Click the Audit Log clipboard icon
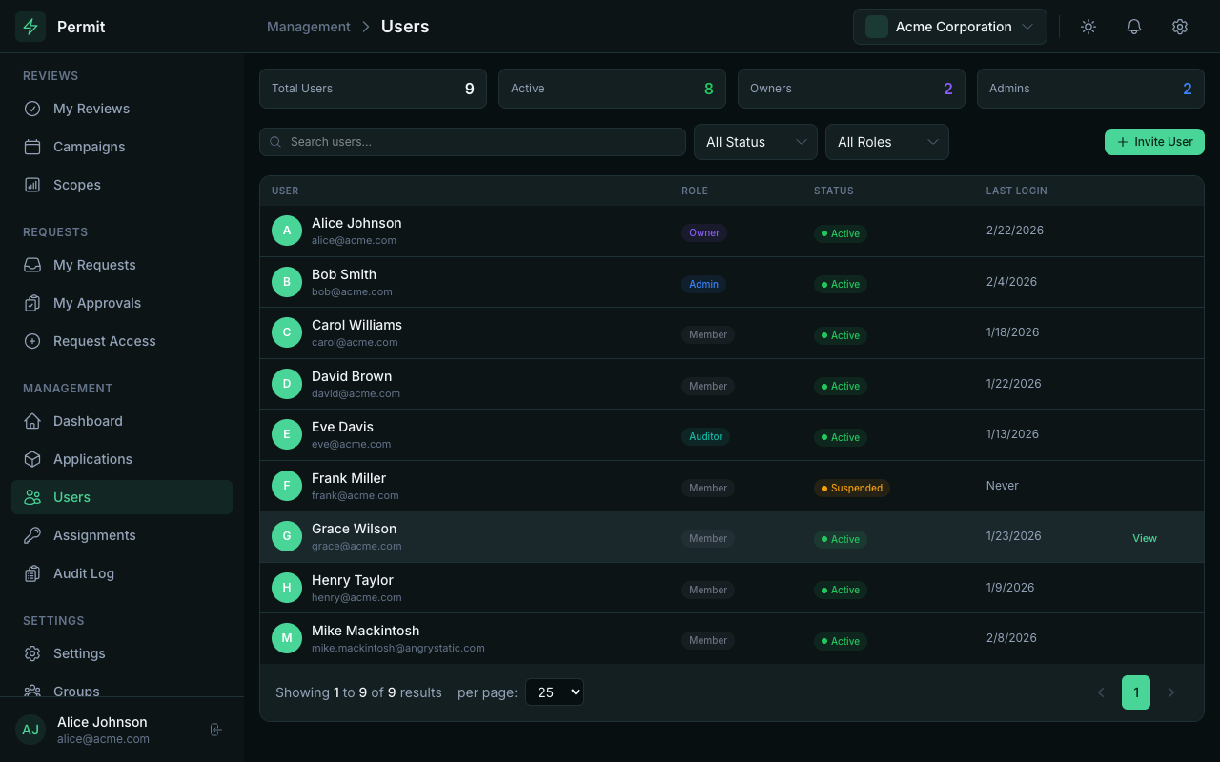The width and height of the screenshot is (1220, 762). coord(32,573)
